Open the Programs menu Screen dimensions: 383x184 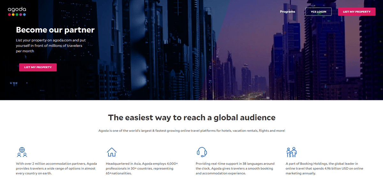point(287,12)
